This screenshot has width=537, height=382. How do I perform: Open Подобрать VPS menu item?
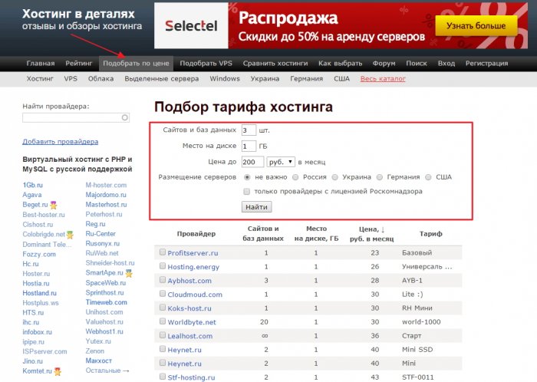point(206,64)
